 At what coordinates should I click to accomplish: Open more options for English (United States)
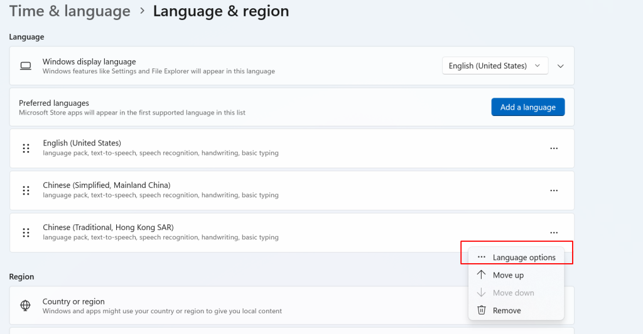[x=553, y=149]
